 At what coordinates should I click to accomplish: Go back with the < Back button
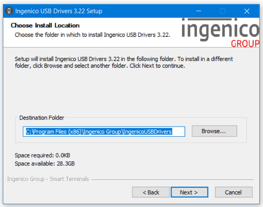150,192
